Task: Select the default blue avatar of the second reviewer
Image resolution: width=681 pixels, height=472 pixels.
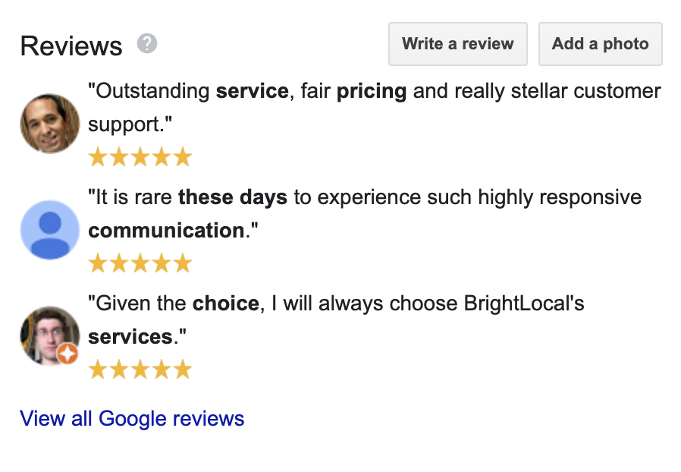Action: coord(49,229)
